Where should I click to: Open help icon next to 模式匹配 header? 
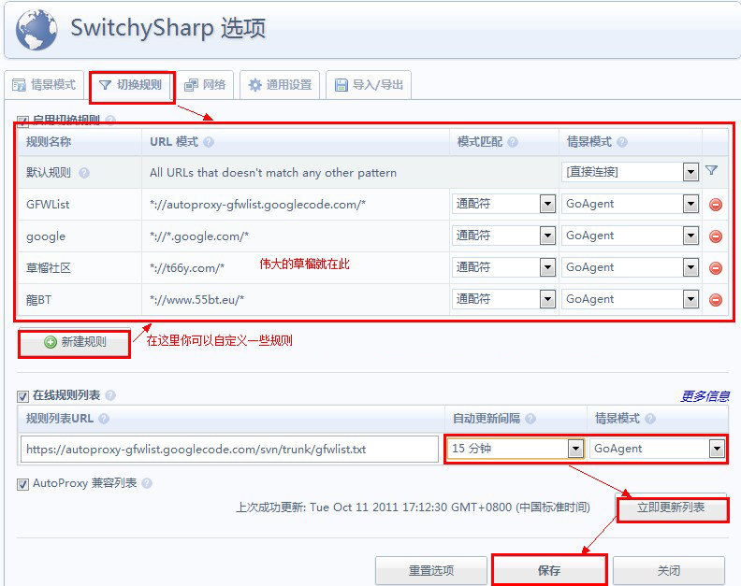pos(513,142)
